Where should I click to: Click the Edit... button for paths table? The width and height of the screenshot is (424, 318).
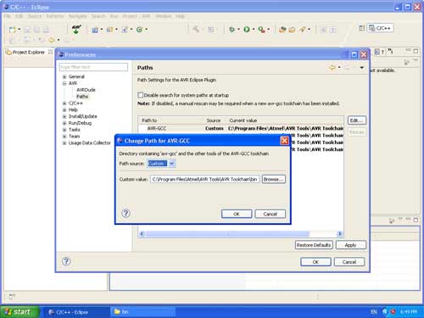click(356, 120)
